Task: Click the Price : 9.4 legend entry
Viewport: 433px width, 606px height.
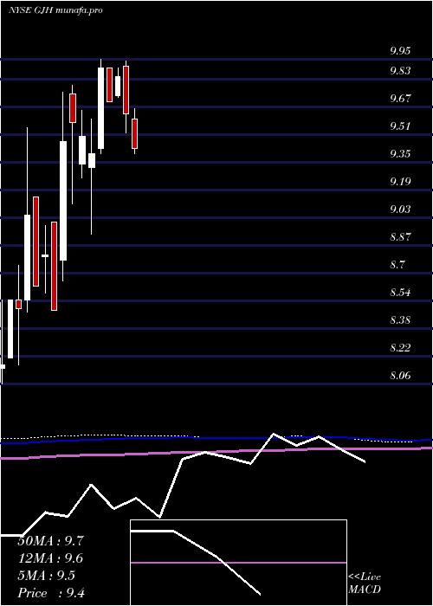Action: point(51,593)
